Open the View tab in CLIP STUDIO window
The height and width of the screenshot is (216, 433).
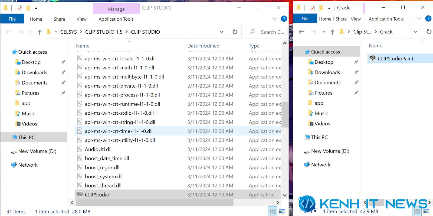(81, 19)
